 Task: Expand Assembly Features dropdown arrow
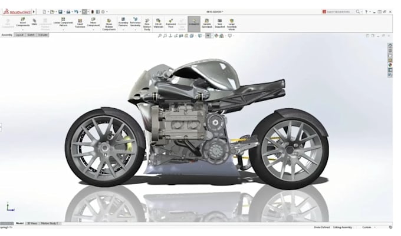(x=123, y=29)
